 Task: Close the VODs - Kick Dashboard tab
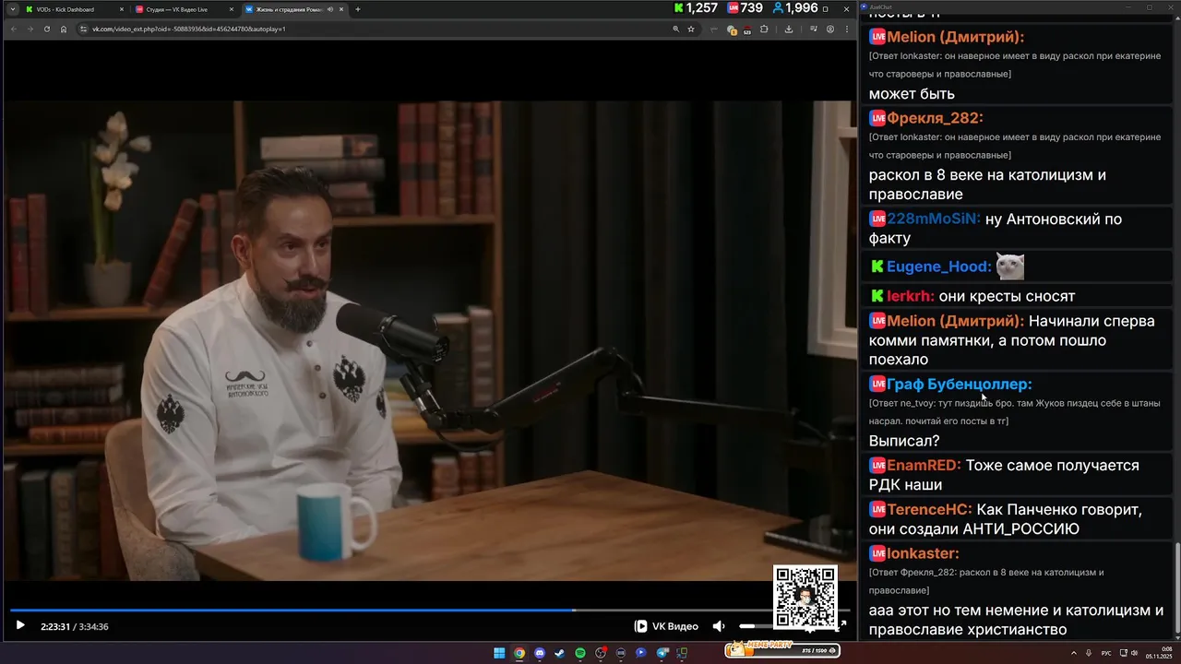pos(122,9)
